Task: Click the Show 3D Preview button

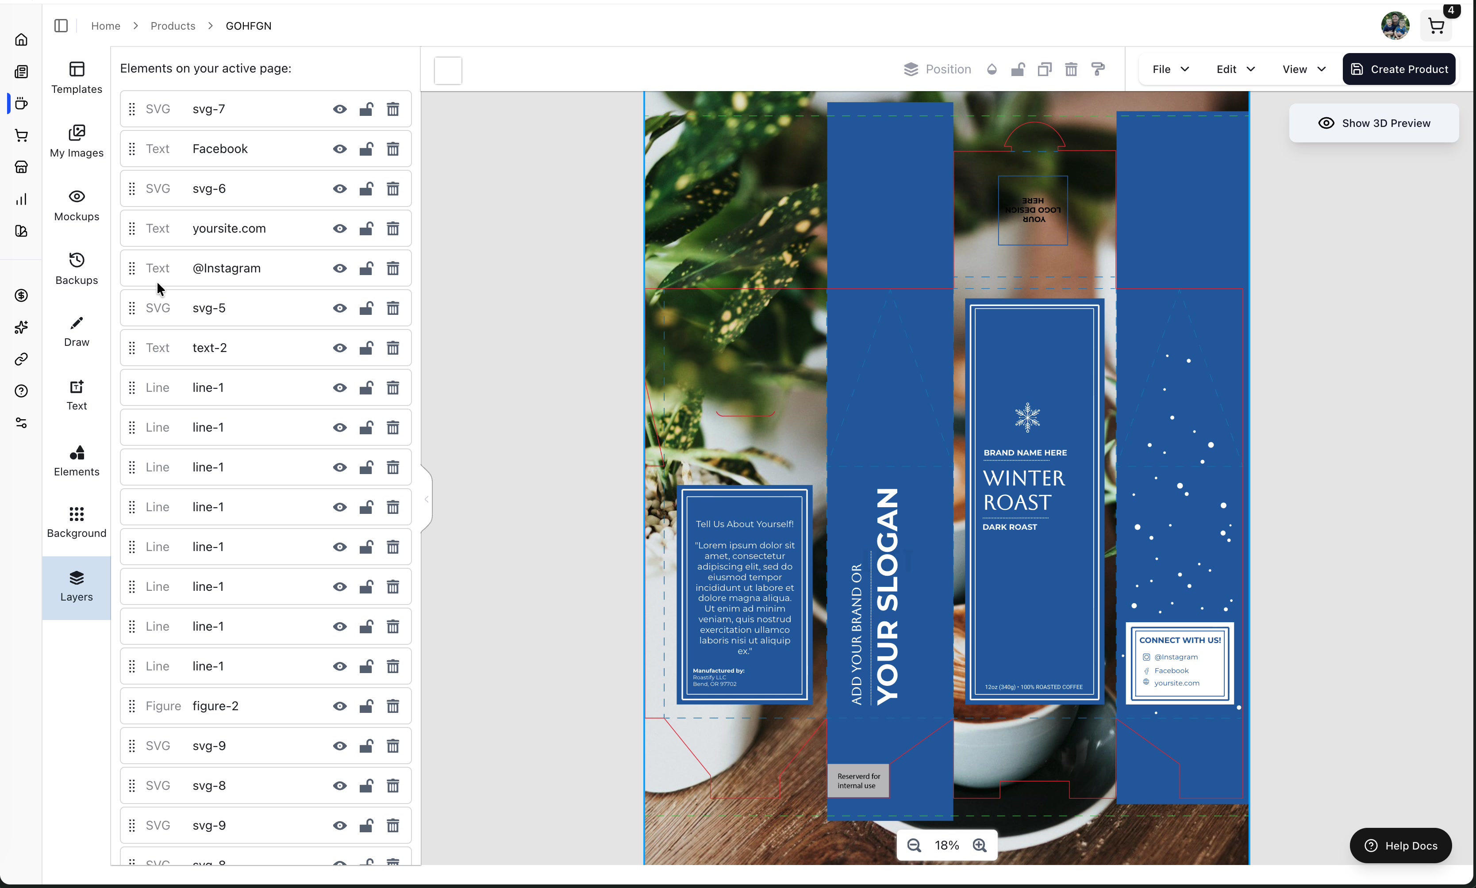Action: click(x=1374, y=123)
